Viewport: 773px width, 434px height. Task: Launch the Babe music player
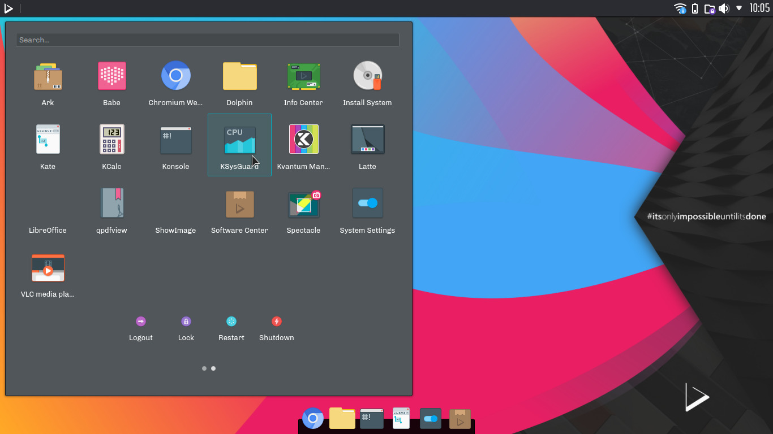(111, 76)
